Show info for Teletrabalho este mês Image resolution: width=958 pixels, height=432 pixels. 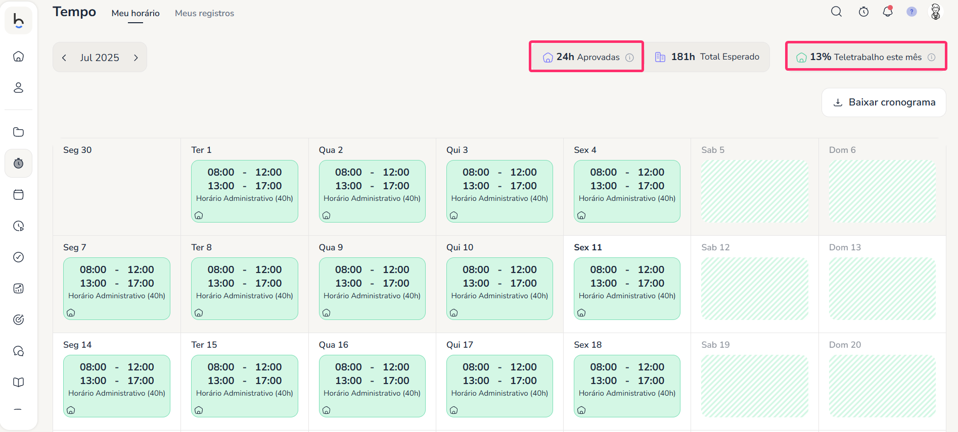click(x=931, y=58)
